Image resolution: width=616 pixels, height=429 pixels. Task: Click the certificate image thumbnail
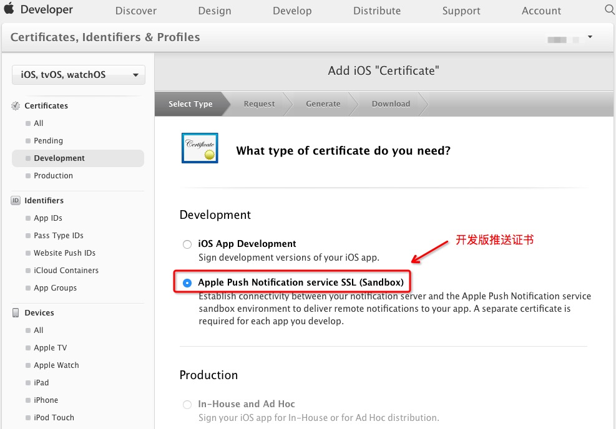pyautogui.click(x=200, y=148)
